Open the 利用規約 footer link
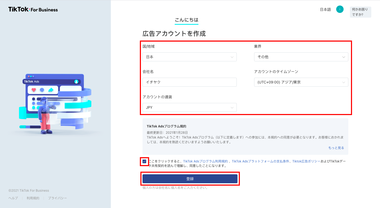 coord(33,198)
